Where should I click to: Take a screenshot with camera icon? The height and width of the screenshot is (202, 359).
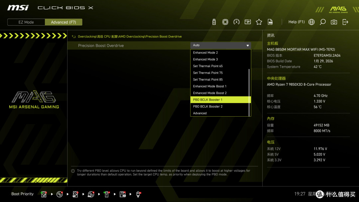(x=334, y=22)
